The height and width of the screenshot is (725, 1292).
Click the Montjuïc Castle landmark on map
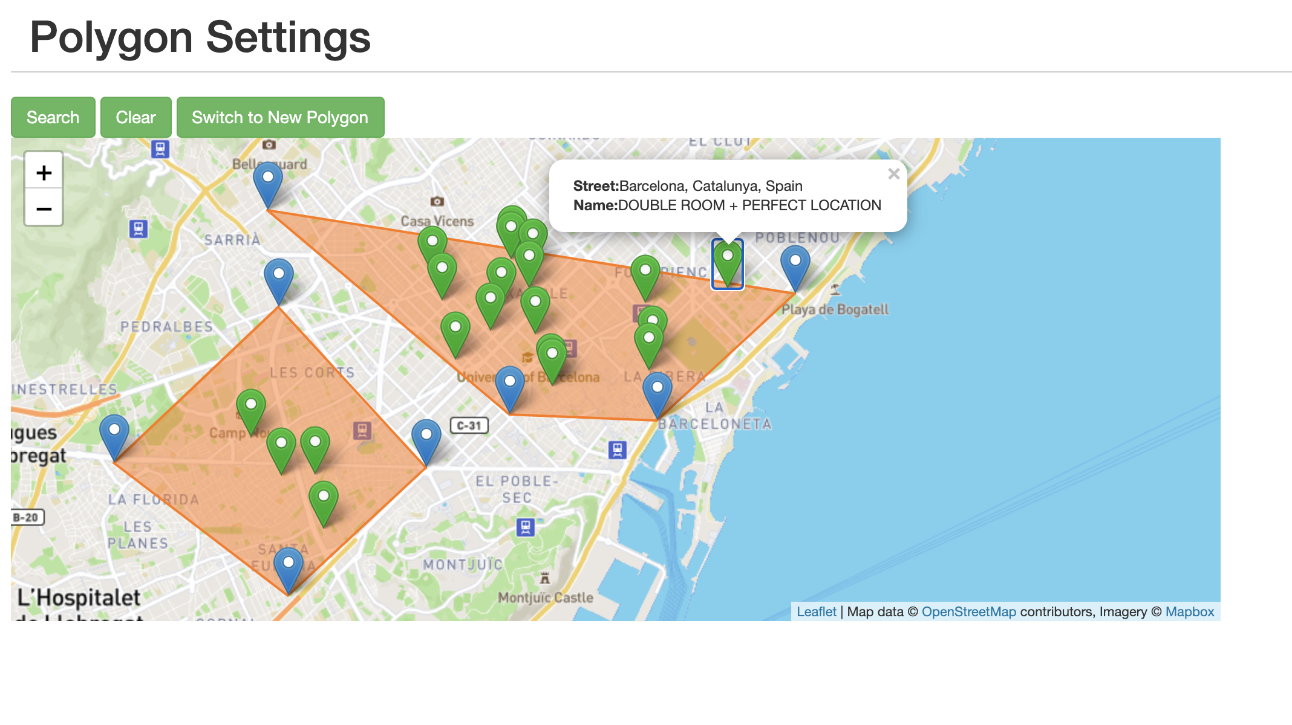tap(544, 579)
